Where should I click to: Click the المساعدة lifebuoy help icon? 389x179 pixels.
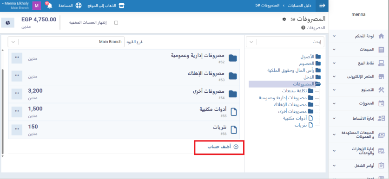78,6
